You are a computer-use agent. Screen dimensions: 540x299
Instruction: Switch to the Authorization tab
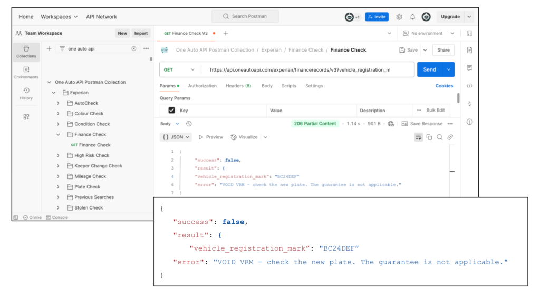pos(202,86)
